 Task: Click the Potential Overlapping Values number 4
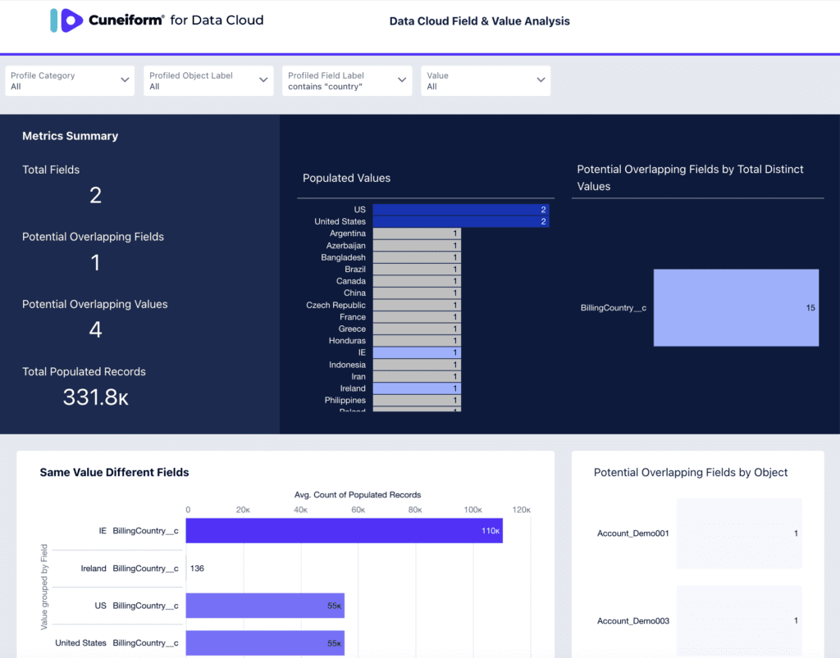[x=95, y=329]
